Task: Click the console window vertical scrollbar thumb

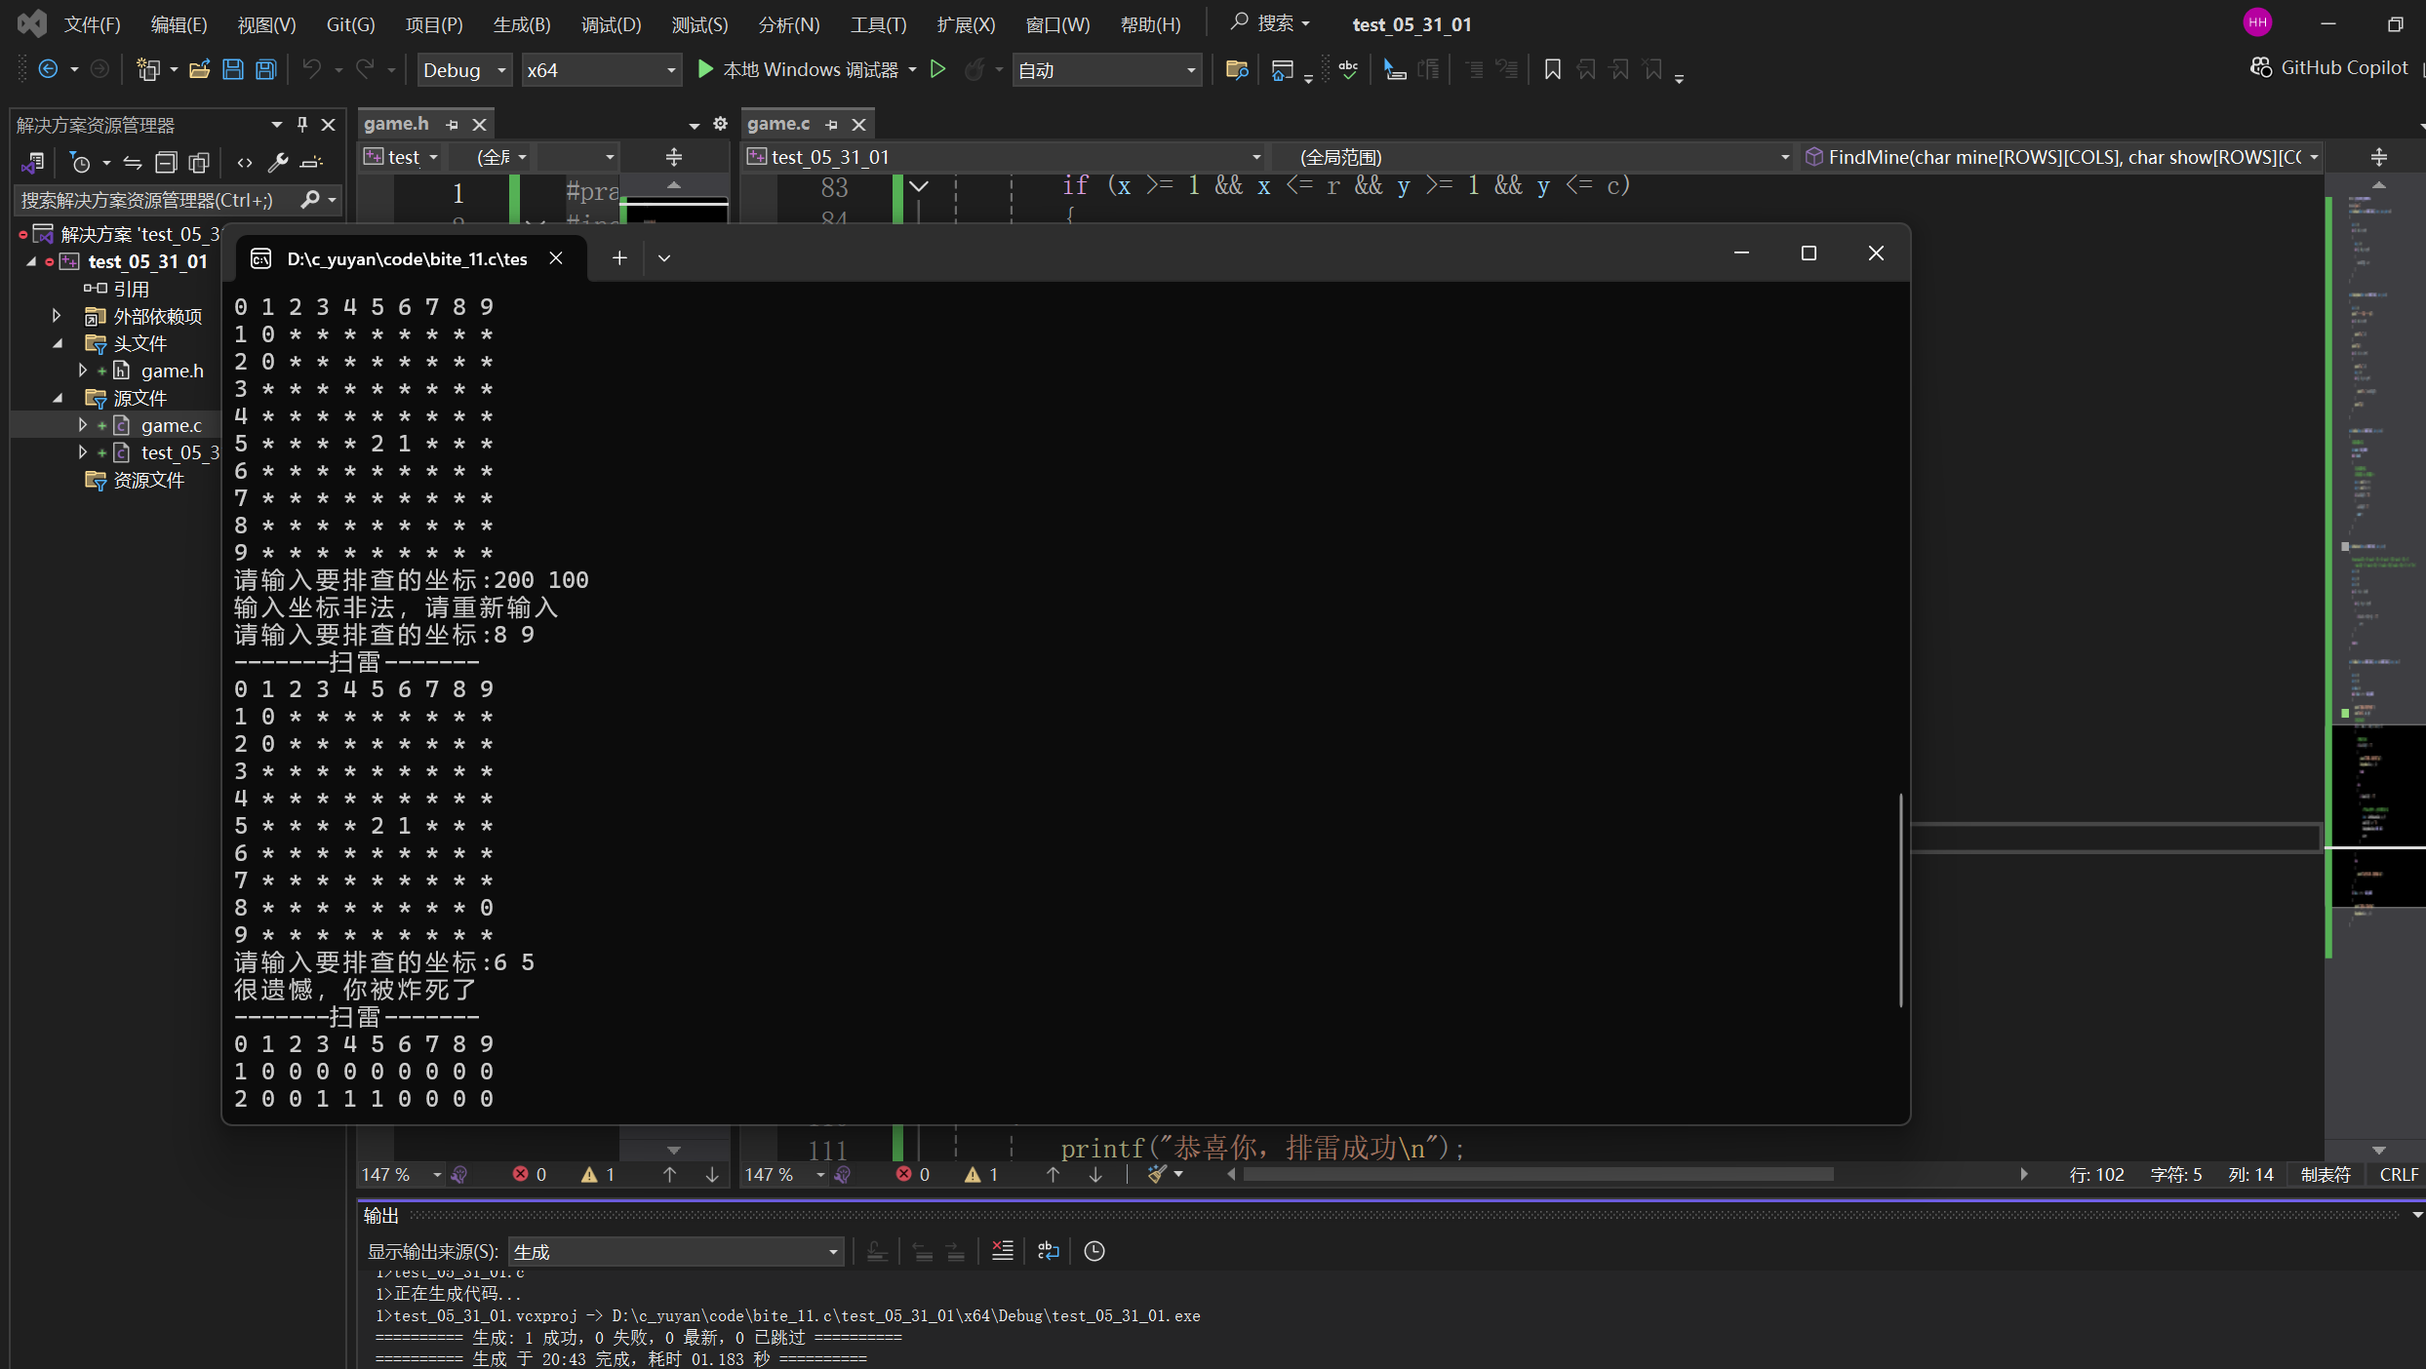Action: click(1900, 899)
